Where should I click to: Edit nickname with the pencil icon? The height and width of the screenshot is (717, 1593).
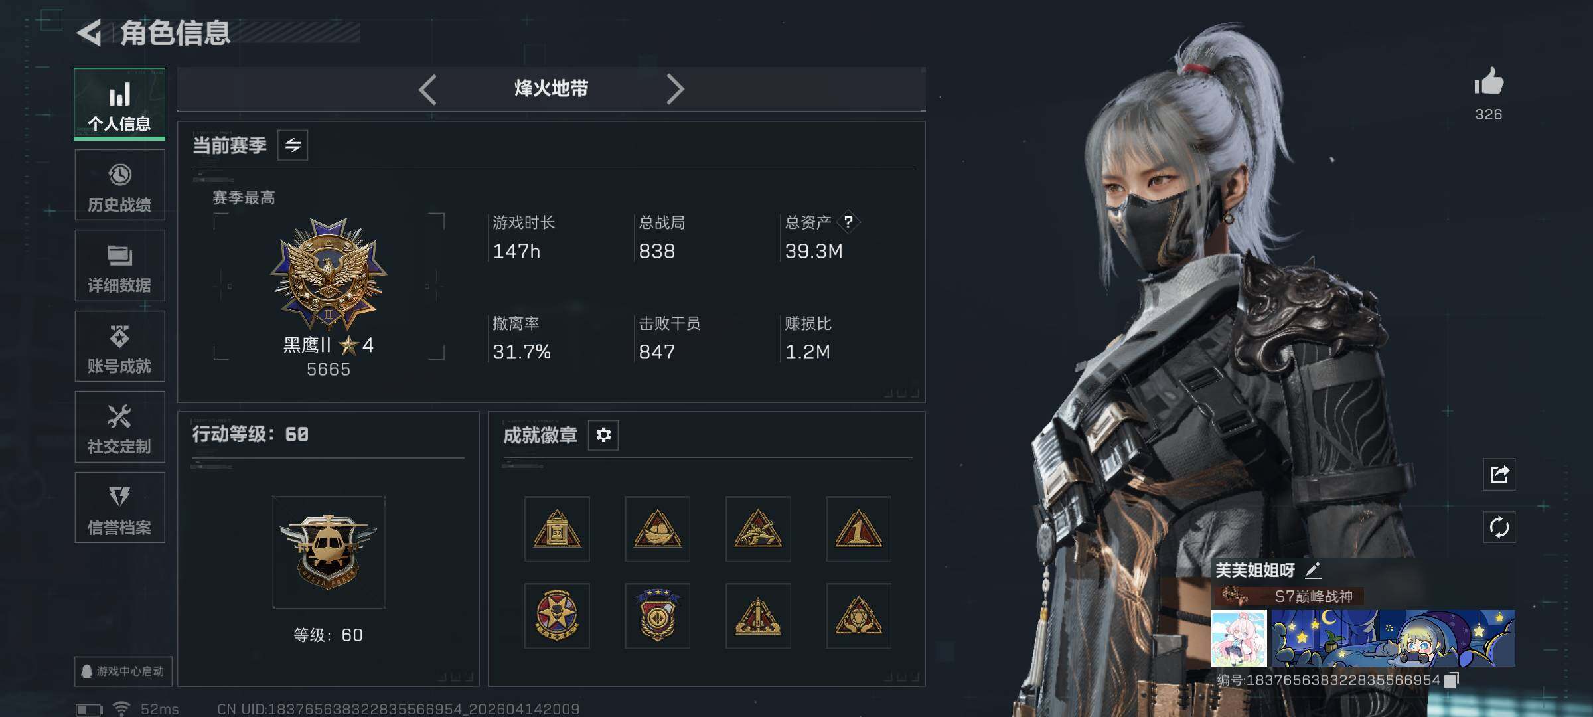pyautogui.click(x=1312, y=570)
